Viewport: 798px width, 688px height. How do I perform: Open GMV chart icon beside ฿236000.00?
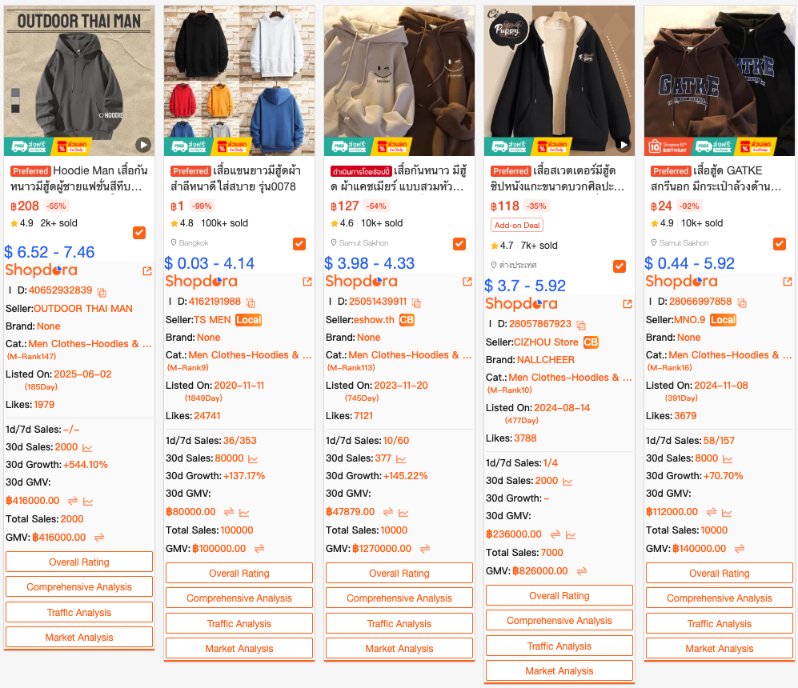click(571, 534)
